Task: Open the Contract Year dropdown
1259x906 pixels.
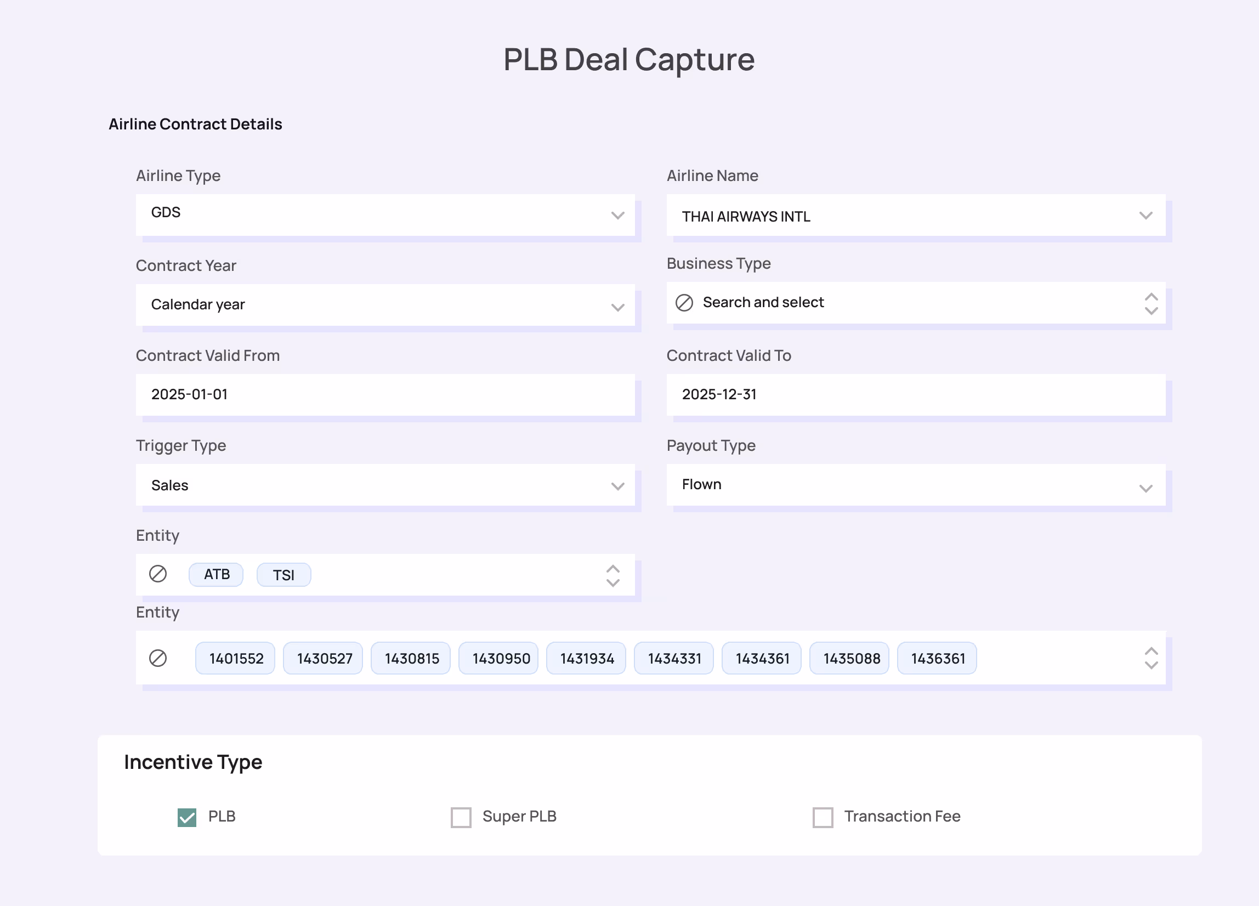Action: (385, 305)
